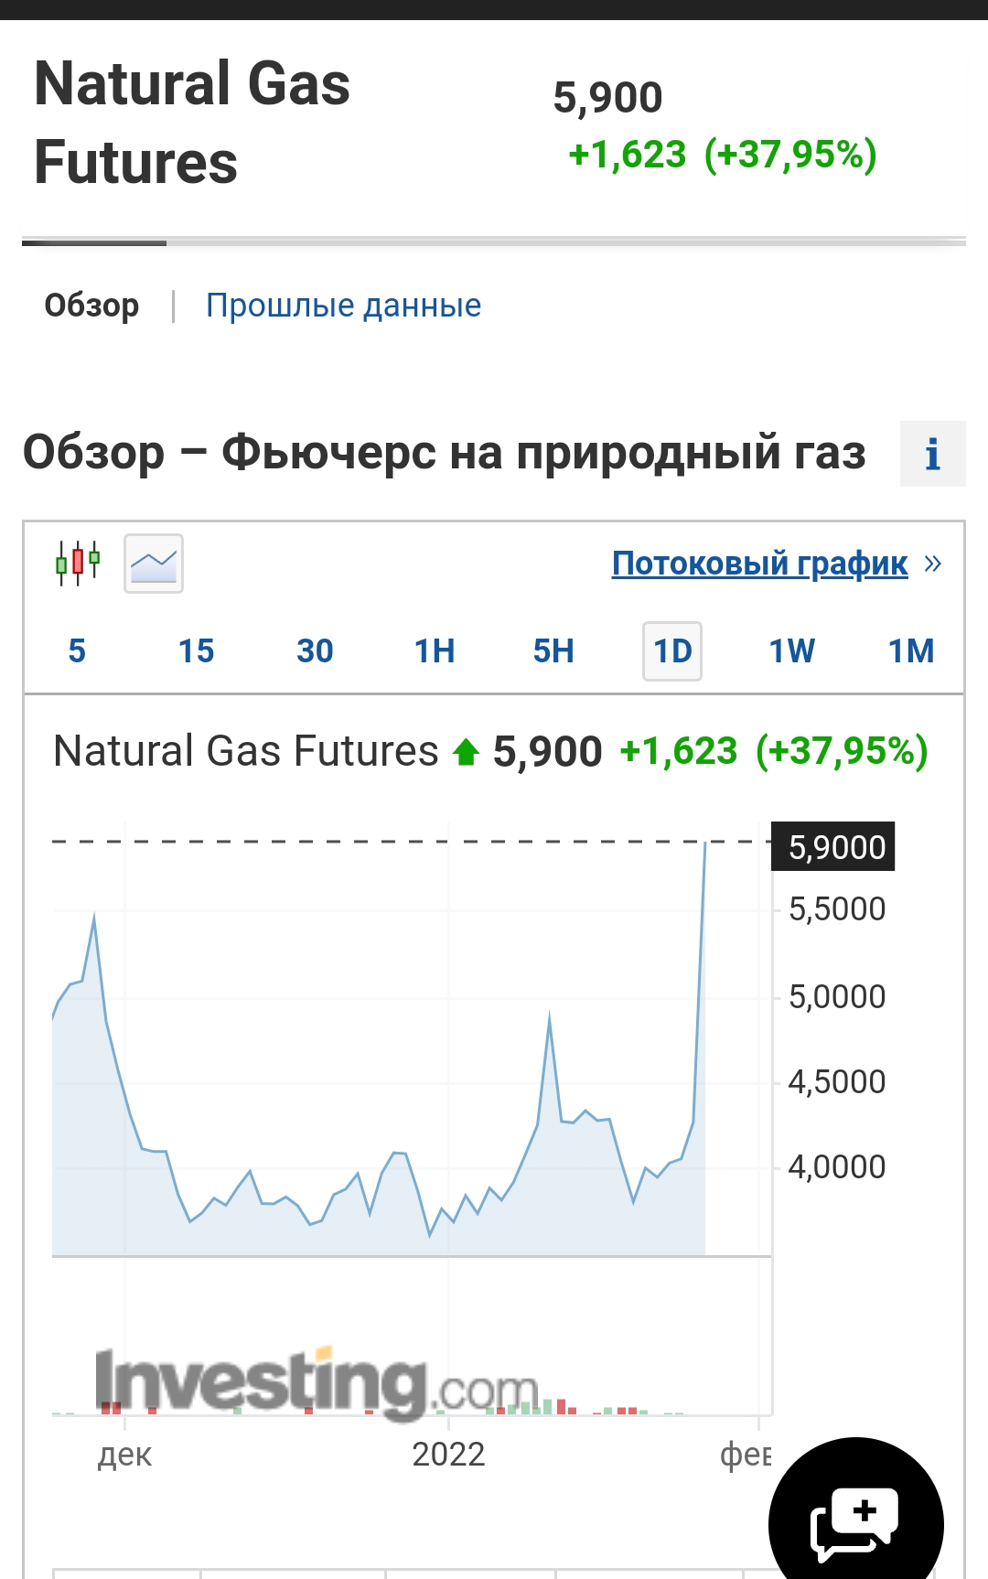Select the 5 minute interval
988x1579 pixels.
click(77, 651)
